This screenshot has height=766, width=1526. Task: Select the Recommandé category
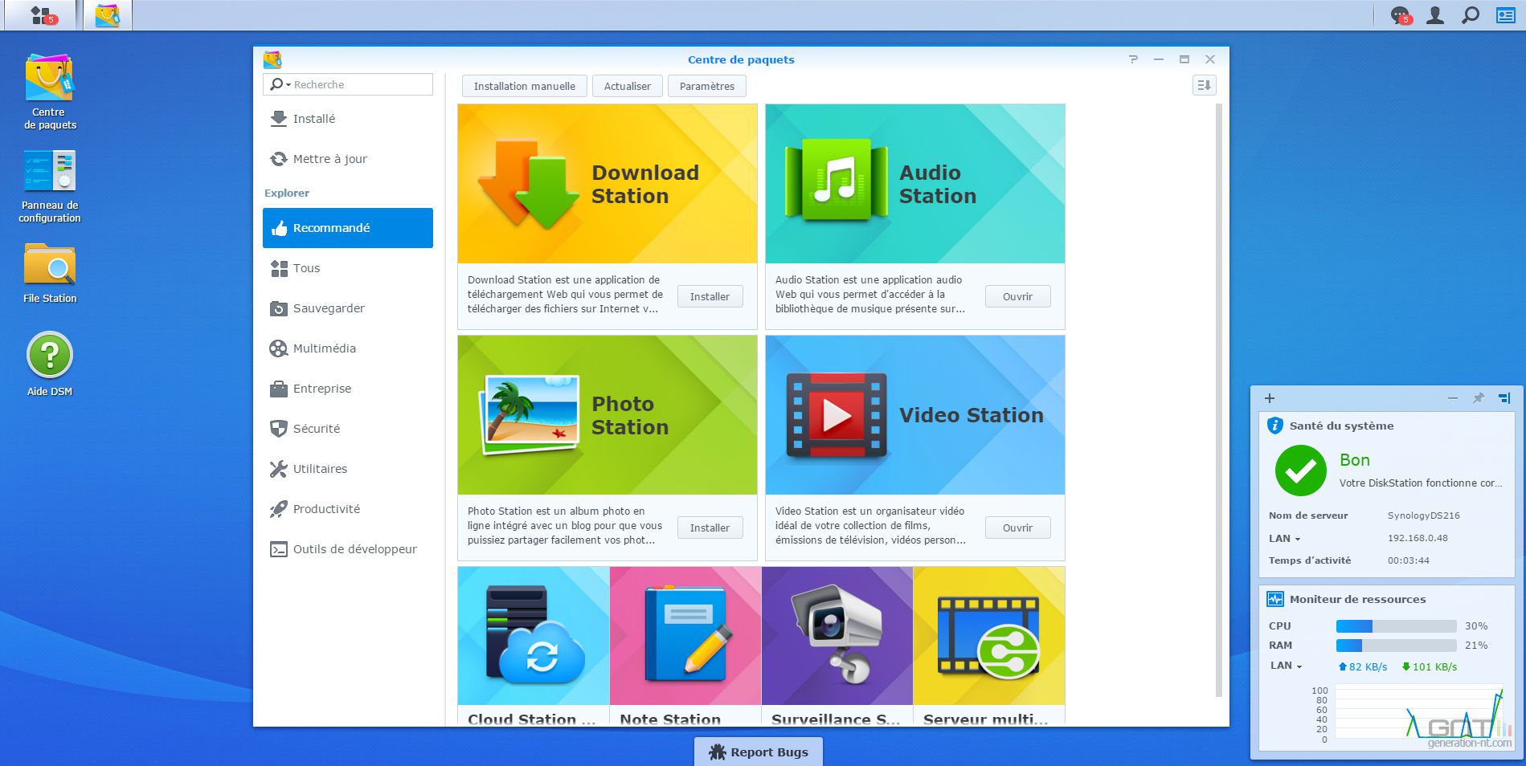pyautogui.click(x=348, y=228)
